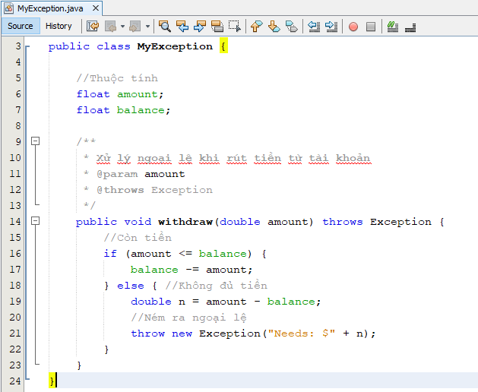Open the Forward history dropdown arrow
The width and height of the screenshot is (478, 392).
[x=147, y=27]
